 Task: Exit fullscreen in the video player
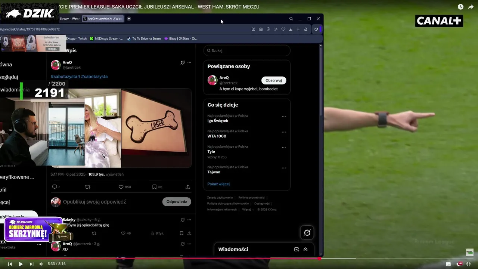(x=468, y=264)
